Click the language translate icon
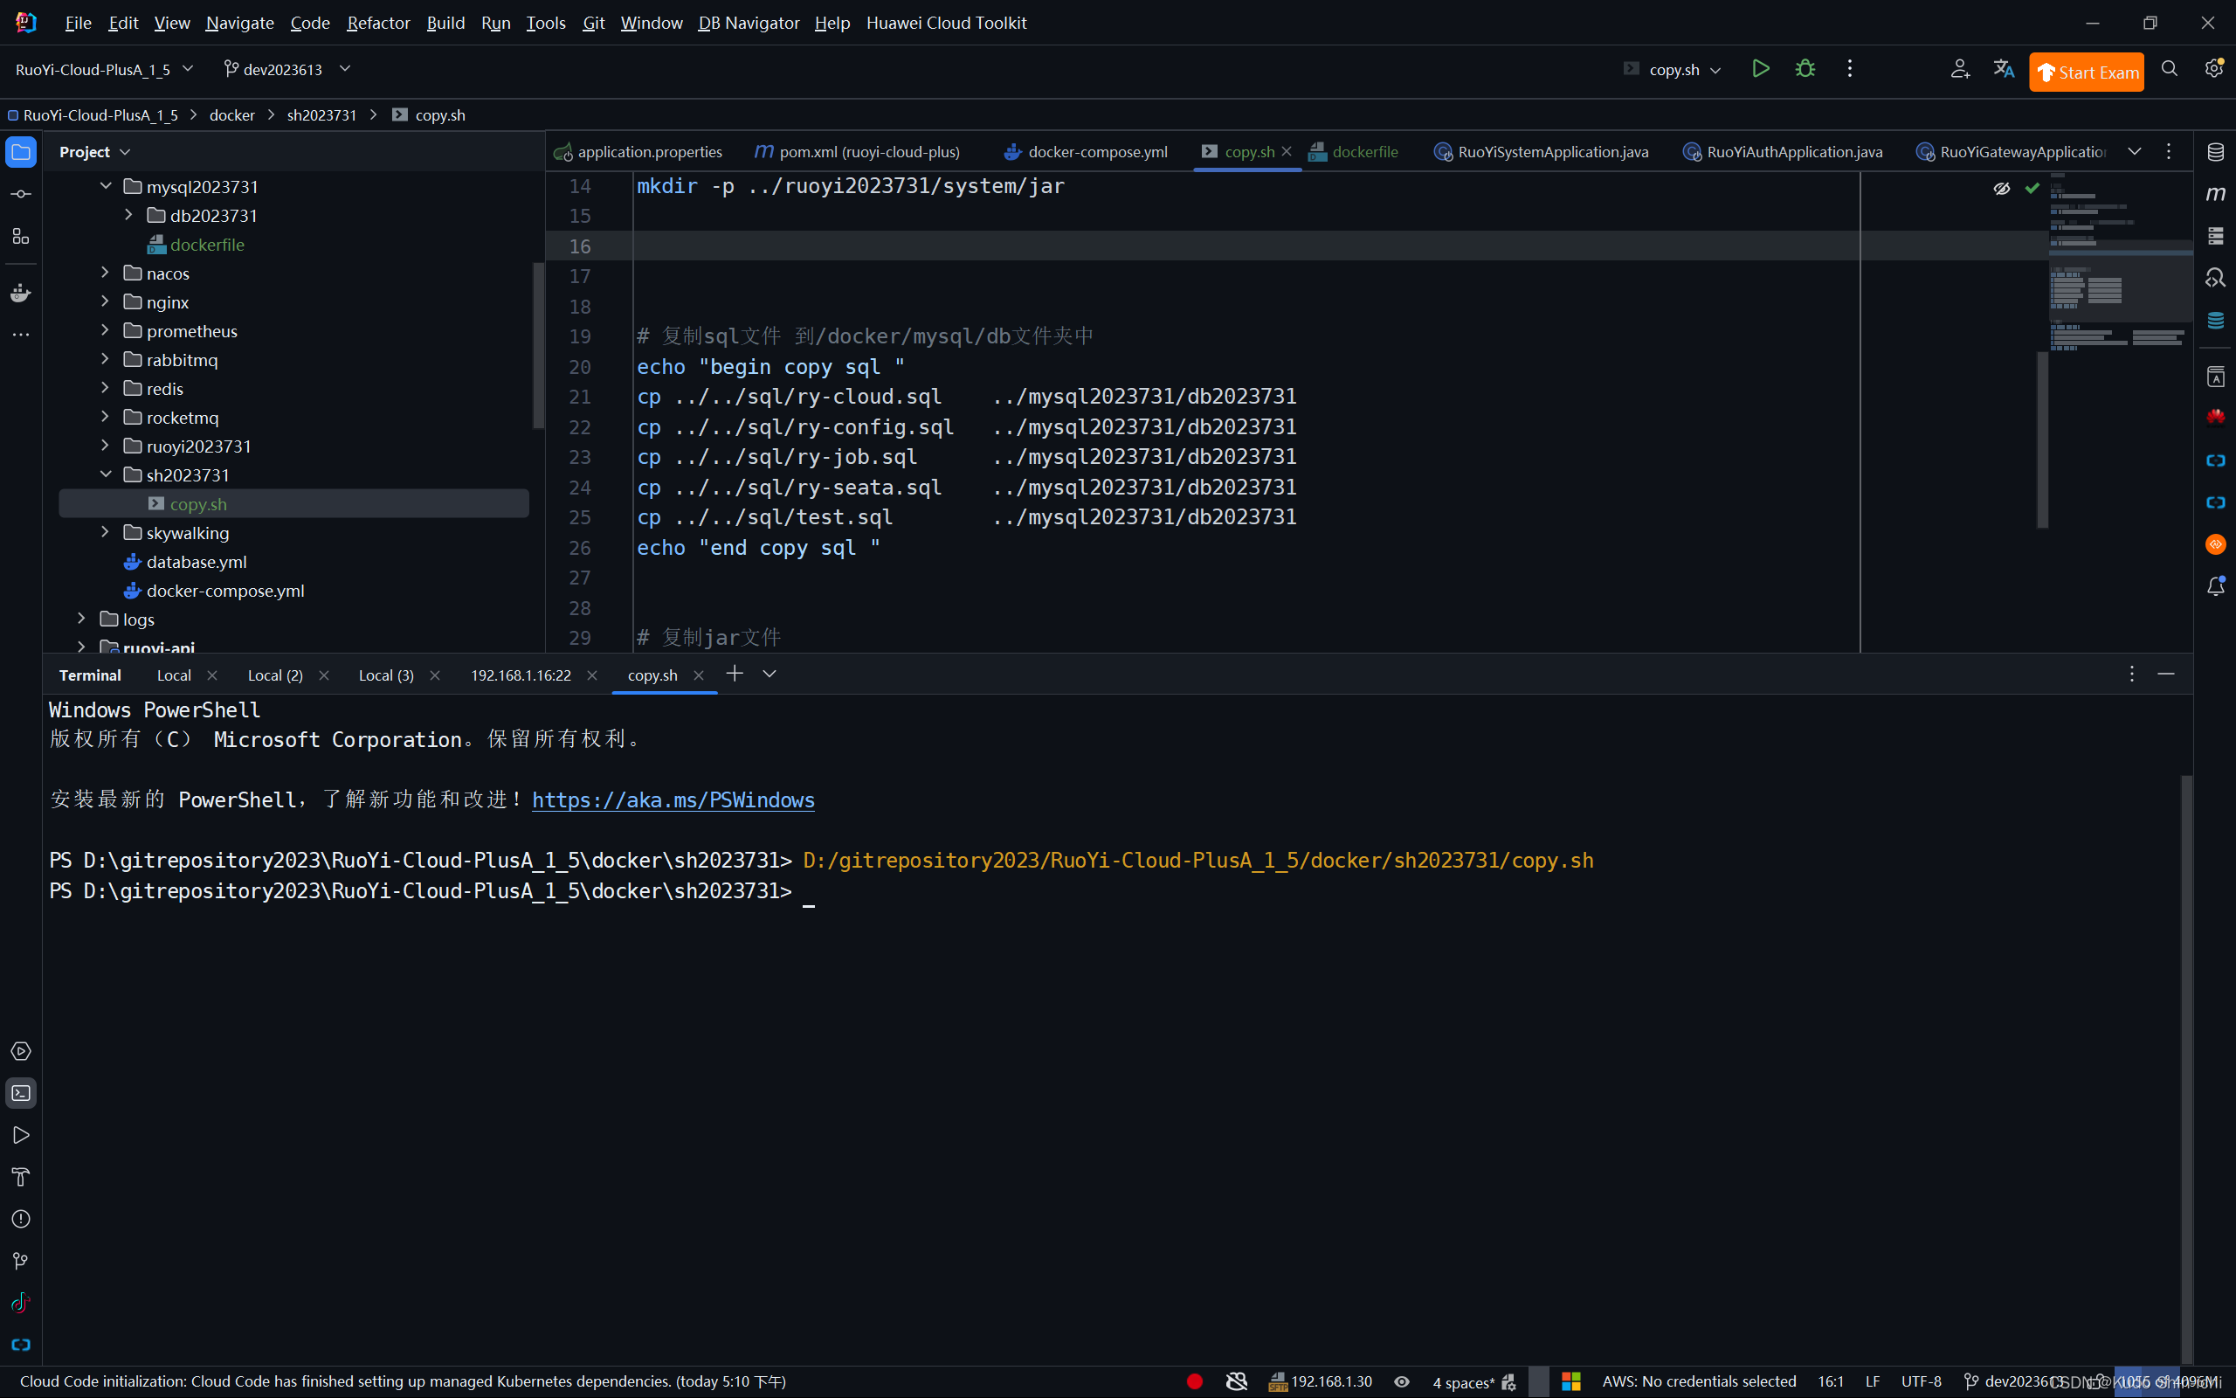Screen dimensions: 2236x1398 [2003, 69]
